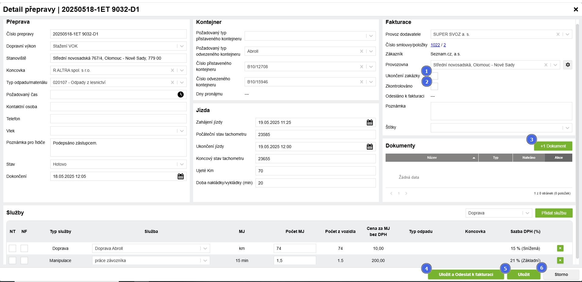Click the Uložit a Odeslat k fakturaci button
The height and width of the screenshot is (282, 582).
pos(466,274)
